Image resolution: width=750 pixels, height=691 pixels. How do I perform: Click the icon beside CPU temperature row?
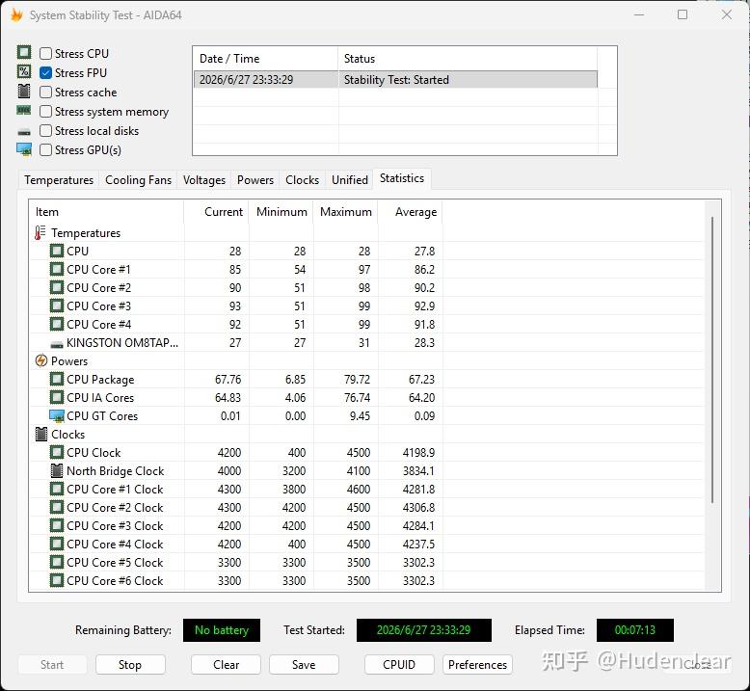coord(57,251)
